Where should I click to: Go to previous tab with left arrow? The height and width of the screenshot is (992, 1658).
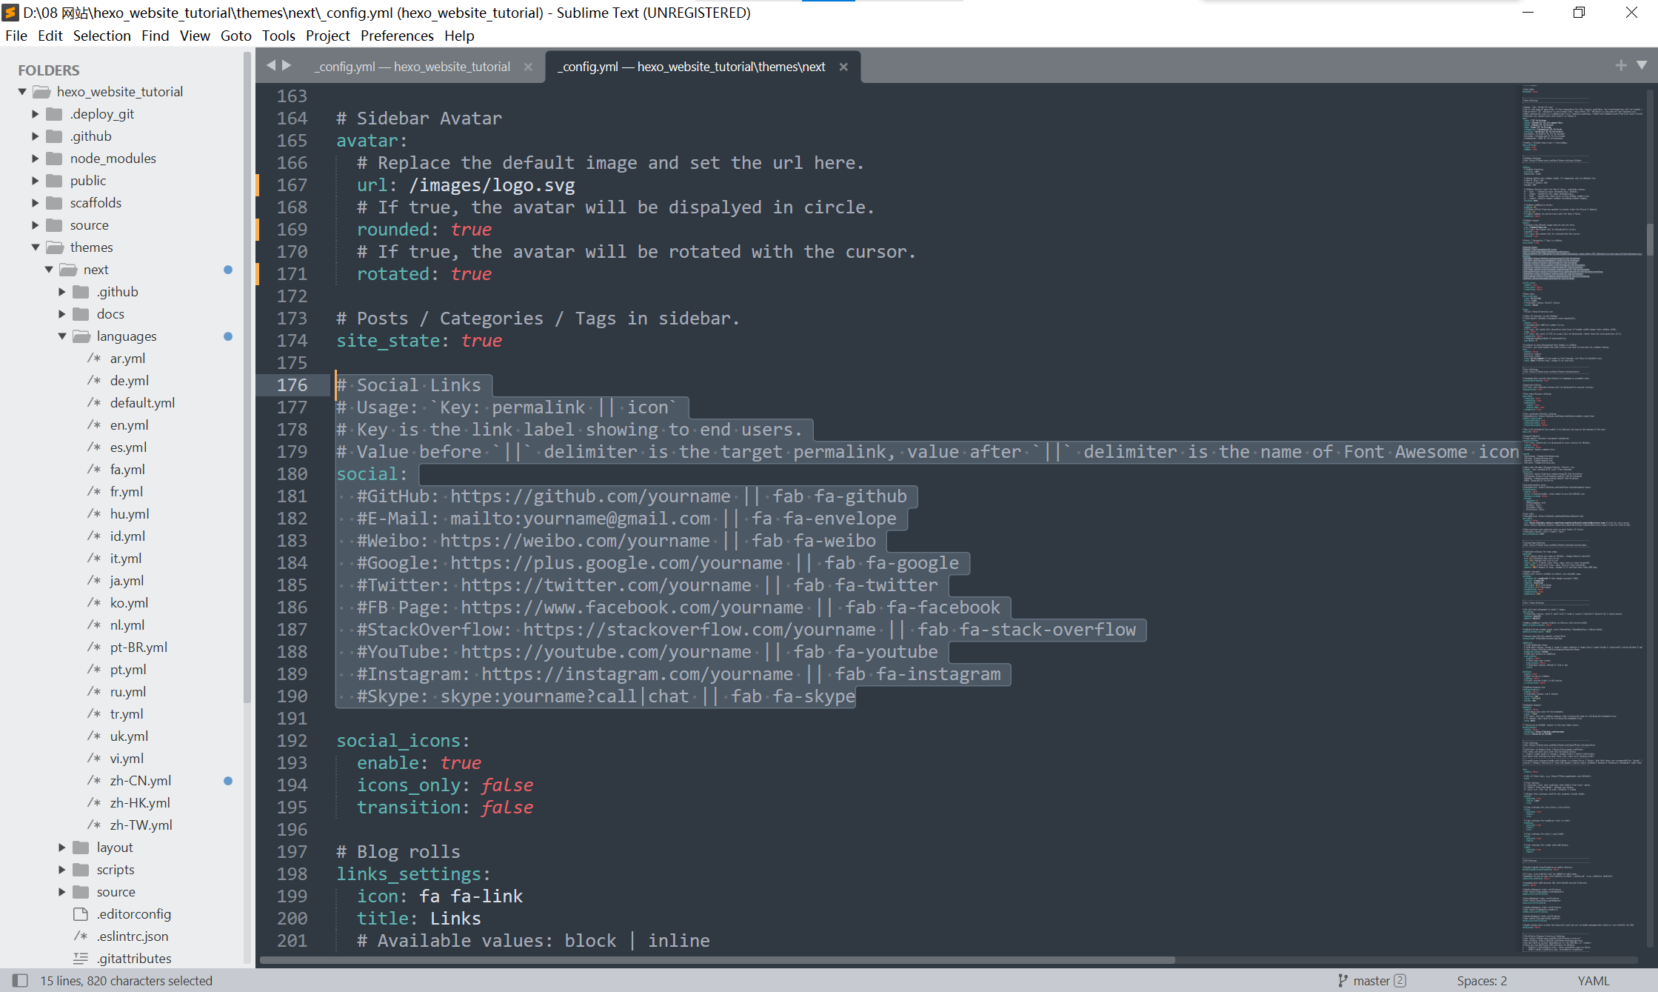point(271,66)
